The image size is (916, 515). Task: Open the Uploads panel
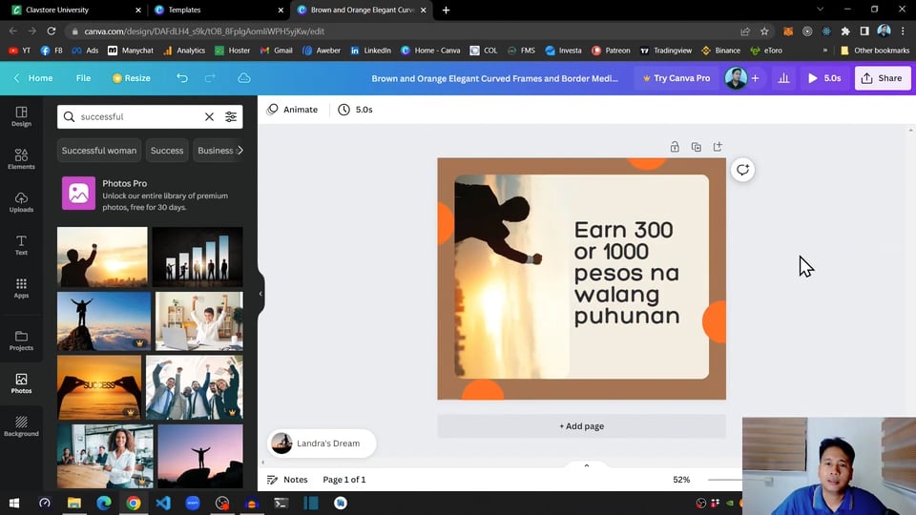(x=21, y=202)
